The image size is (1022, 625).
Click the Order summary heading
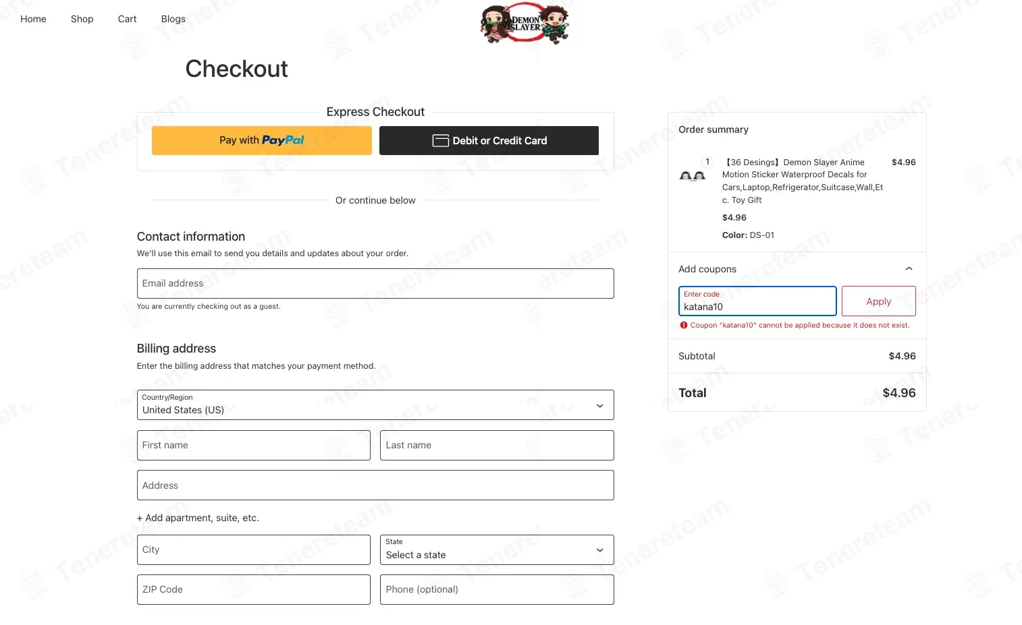point(714,129)
